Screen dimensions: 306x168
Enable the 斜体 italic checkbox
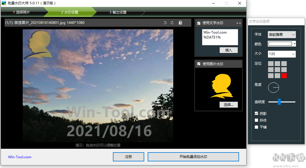(257, 120)
